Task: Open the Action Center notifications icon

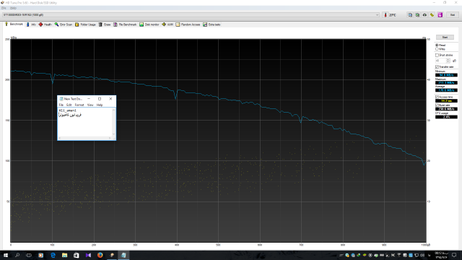Action: 454,255
